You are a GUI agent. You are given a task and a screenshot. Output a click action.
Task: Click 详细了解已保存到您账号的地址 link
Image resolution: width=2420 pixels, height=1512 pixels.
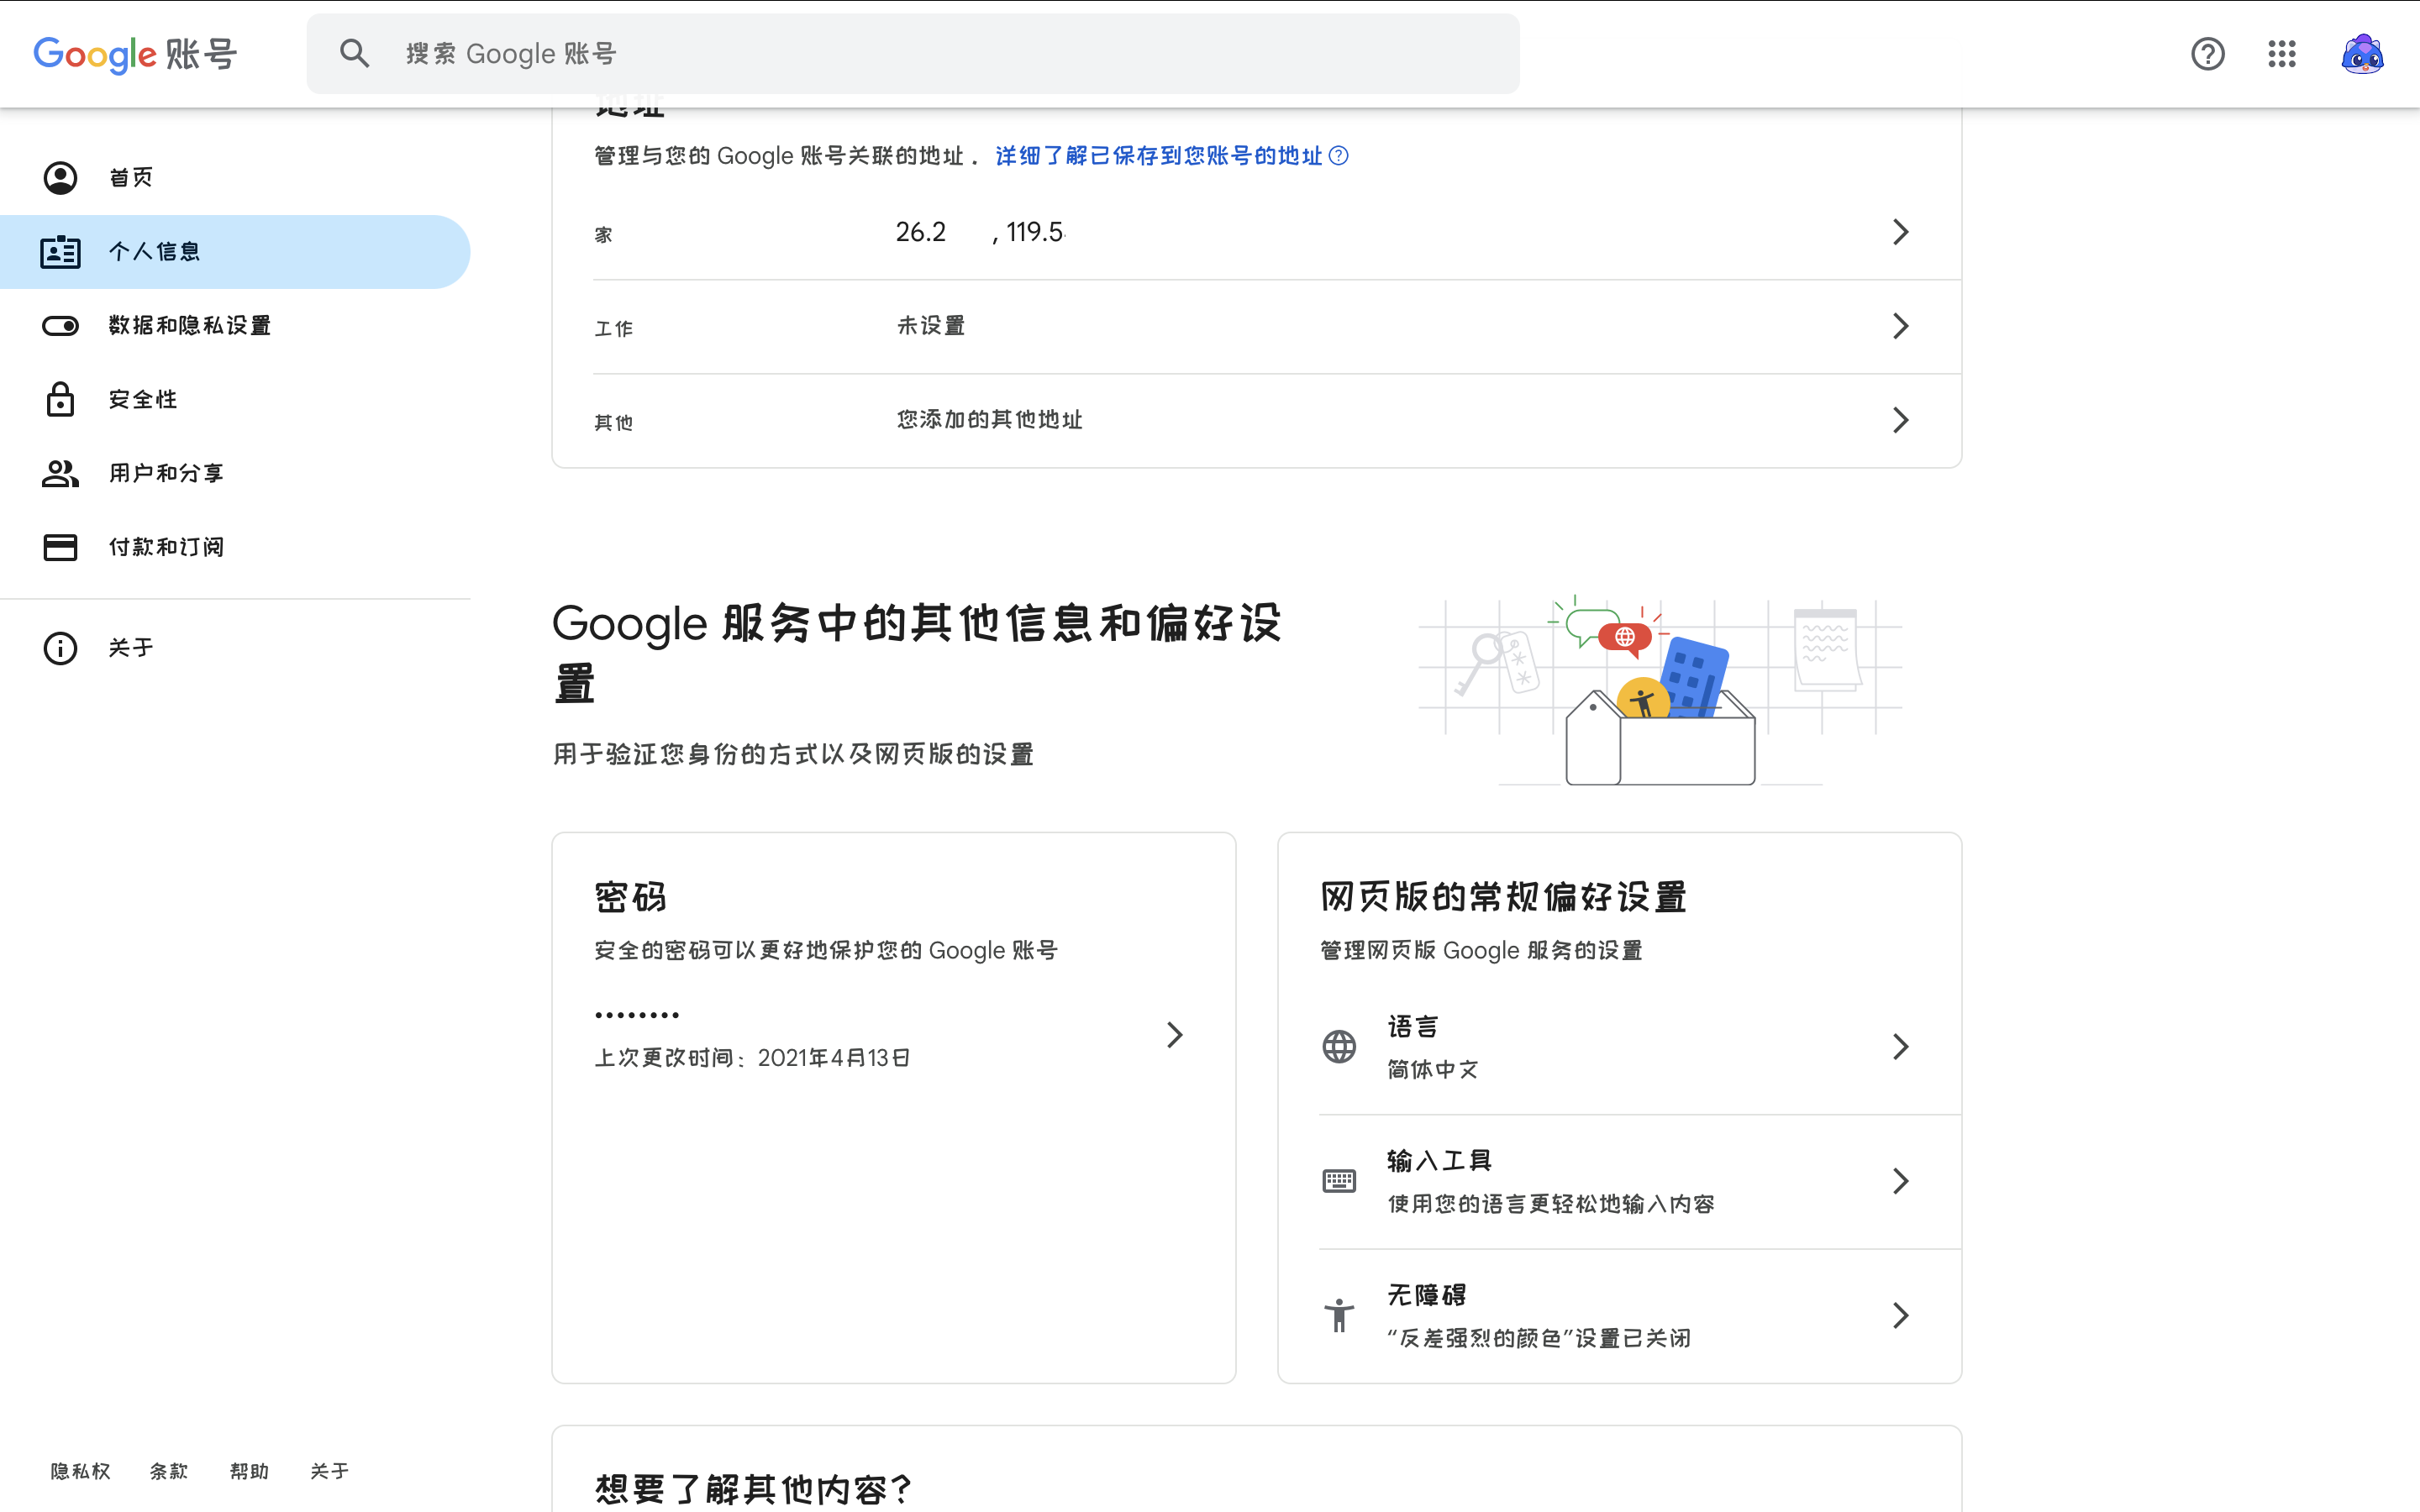pos(1158,156)
